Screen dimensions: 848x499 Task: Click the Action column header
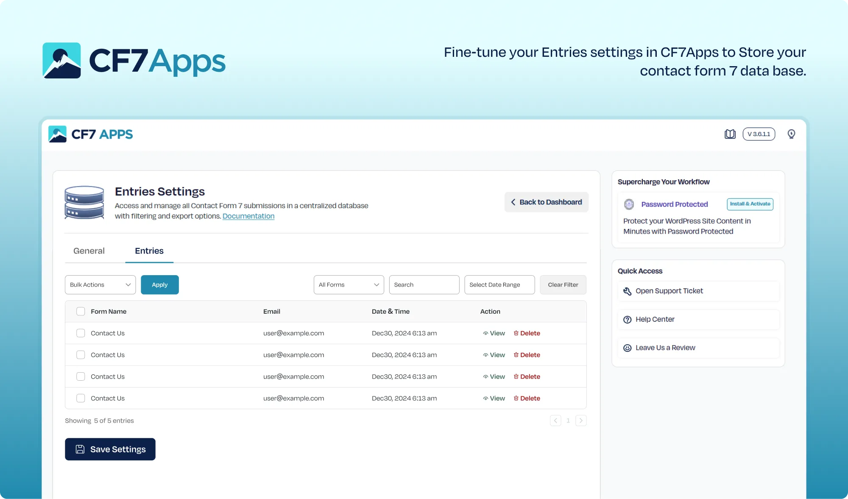click(x=490, y=312)
